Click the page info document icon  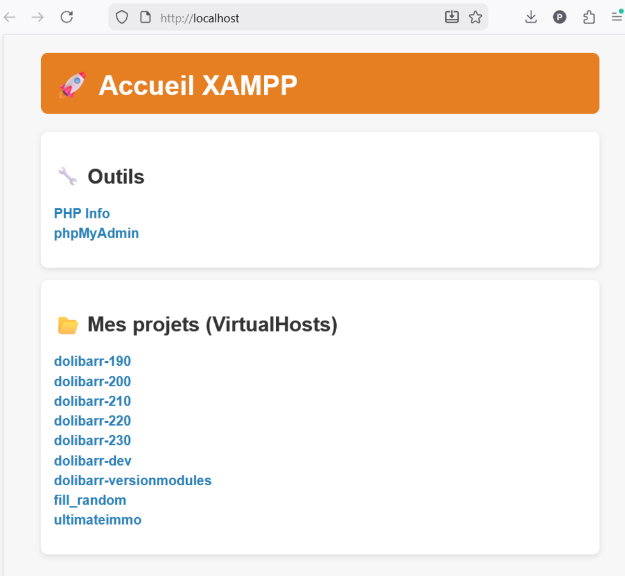click(x=145, y=17)
